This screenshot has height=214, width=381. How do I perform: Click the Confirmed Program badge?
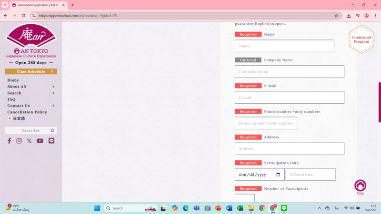click(361, 39)
